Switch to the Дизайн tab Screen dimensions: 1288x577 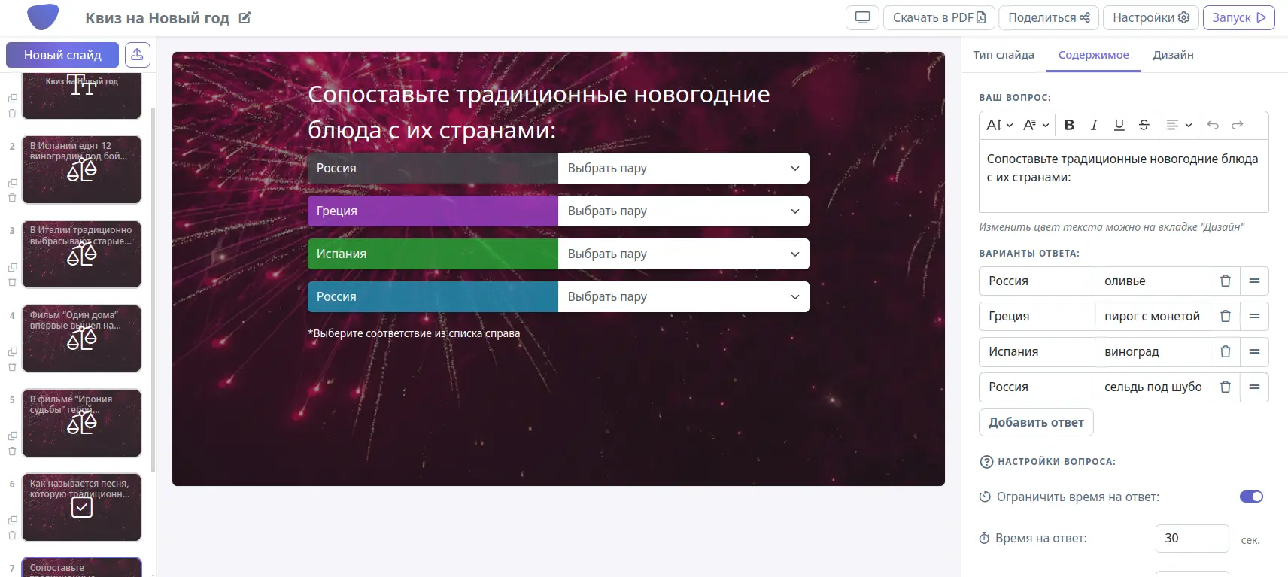pos(1173,55)
